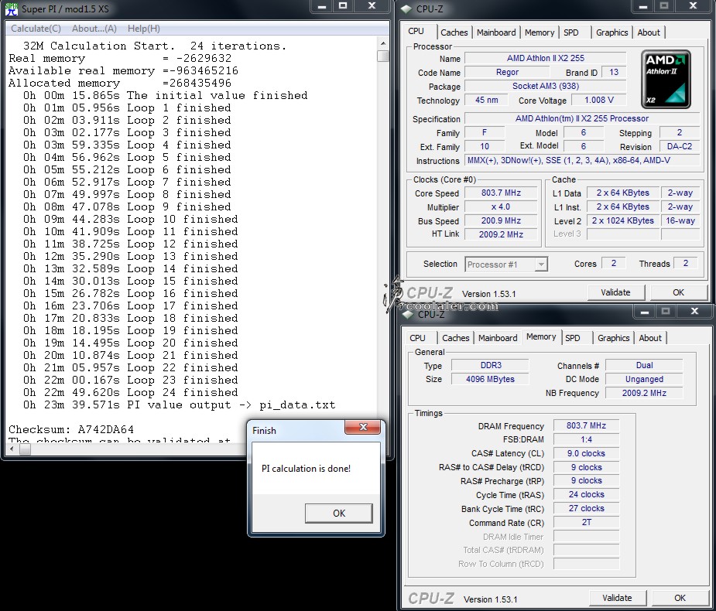Click the AMD Athlon II X2 processor logo
Viewport: 716px width, 611px height.
(x=666, y=80)
